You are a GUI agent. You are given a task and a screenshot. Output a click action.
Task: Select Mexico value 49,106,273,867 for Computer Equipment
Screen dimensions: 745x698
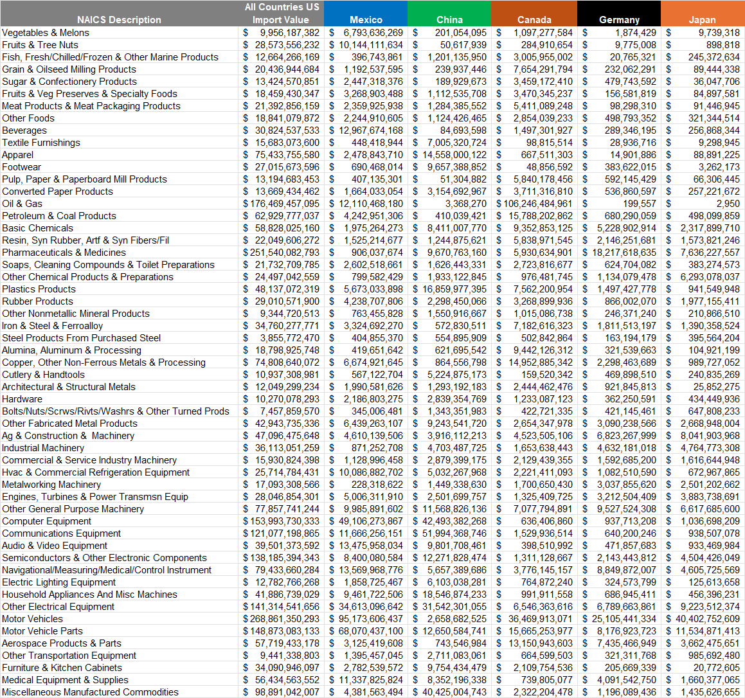tap(366, 521)
